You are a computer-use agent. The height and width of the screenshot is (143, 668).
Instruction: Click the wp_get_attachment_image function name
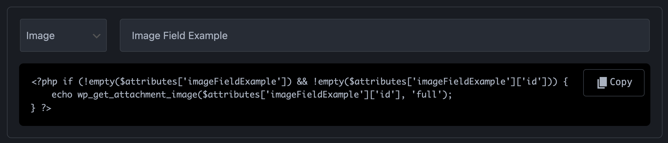(x=137, y=95)
